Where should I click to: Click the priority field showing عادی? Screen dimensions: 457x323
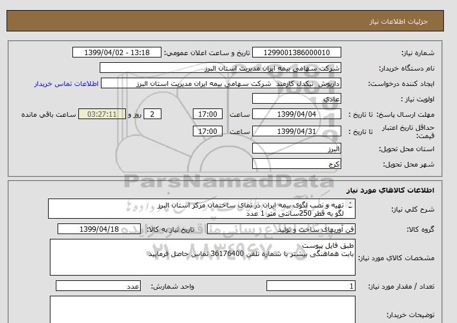(296, 98)
